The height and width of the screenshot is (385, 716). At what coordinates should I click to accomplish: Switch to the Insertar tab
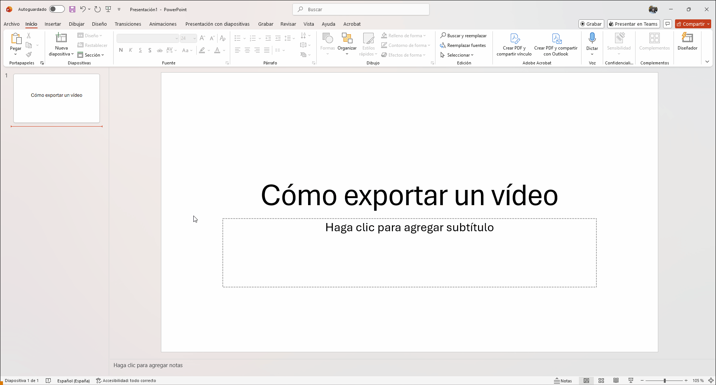(53, 24)
